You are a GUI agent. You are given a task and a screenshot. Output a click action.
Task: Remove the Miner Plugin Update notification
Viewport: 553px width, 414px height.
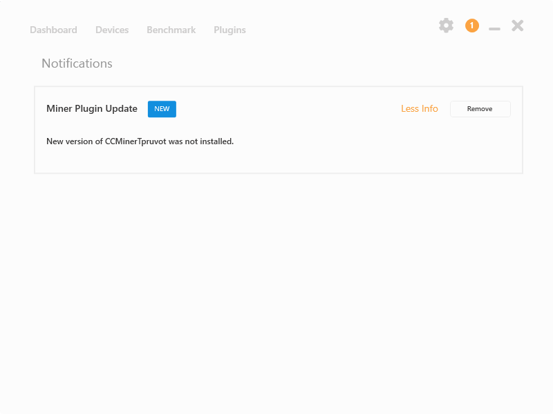[480, 108]
